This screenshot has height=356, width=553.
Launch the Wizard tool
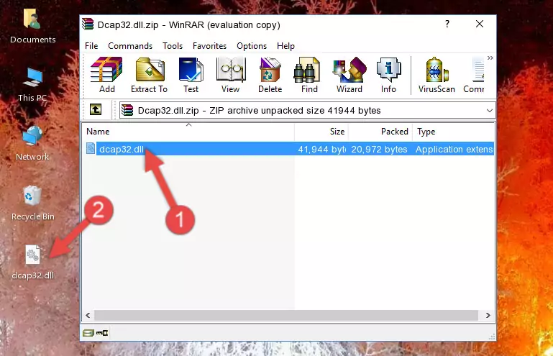(349, 75)
